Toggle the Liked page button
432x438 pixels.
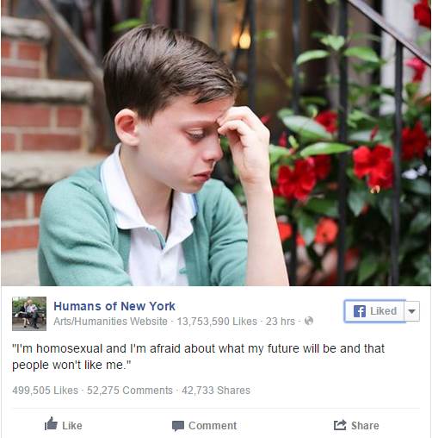375,311
